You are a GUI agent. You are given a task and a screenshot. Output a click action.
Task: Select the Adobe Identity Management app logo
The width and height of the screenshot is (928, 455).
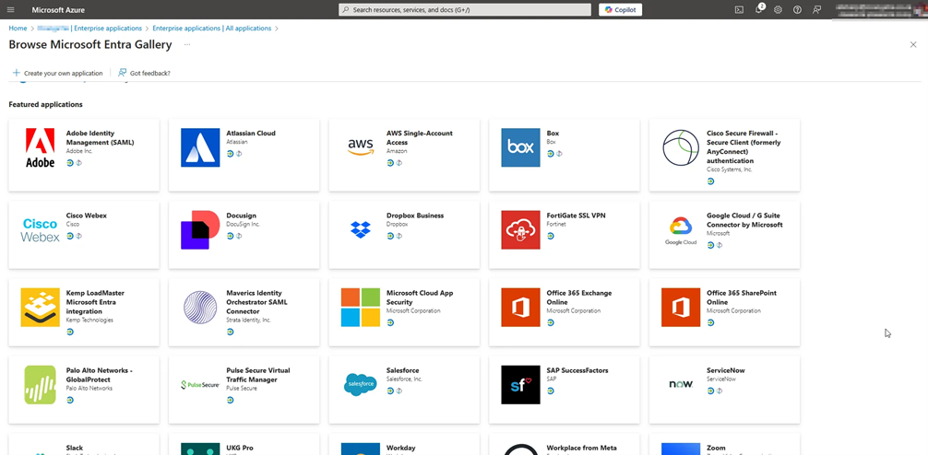pyautogui.click(x=40, y=147)
